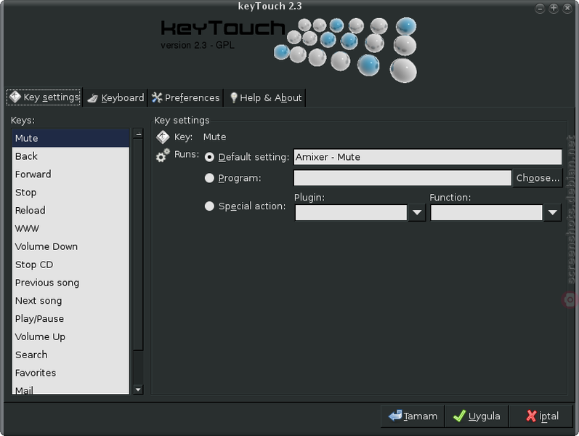Viewport: 579px width, 436px height.
Task: Select Mail in the keys list
Action: click(70, 389)
